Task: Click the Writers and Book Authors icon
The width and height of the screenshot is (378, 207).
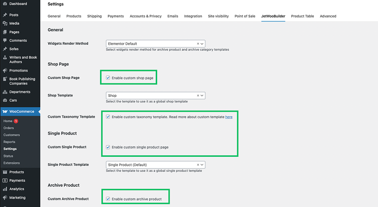Action: (x=5, y=58)
